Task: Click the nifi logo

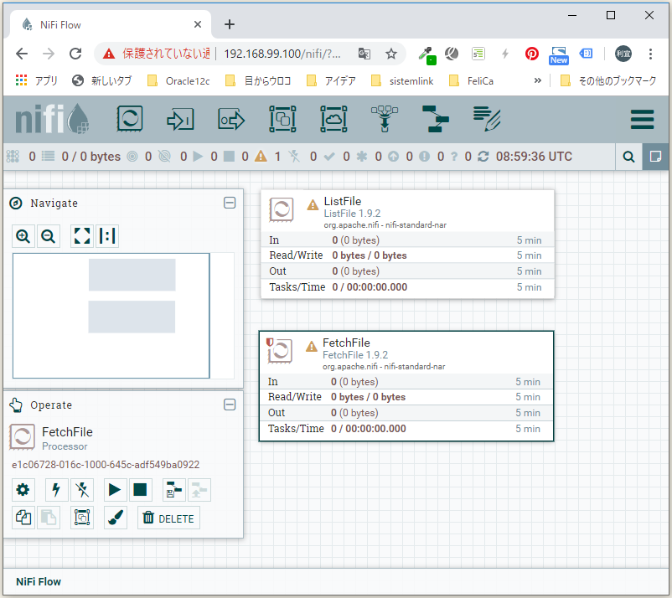Action: (x=52, y=119)
